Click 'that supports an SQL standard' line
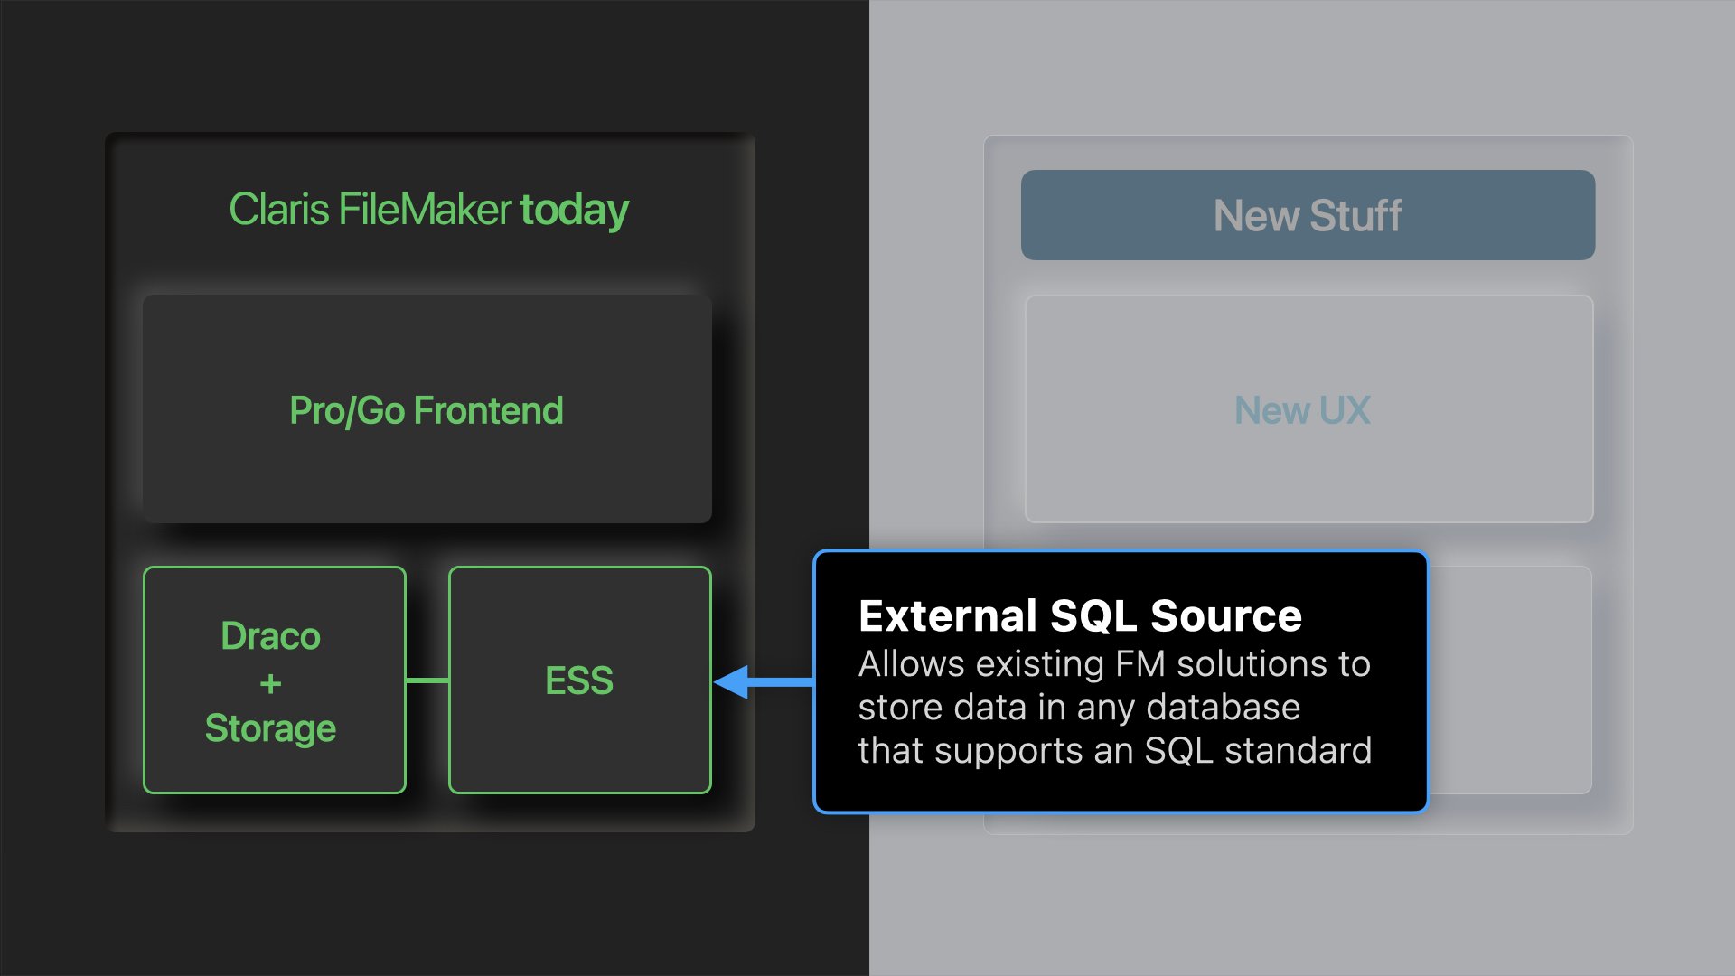 click(1115, 751)
